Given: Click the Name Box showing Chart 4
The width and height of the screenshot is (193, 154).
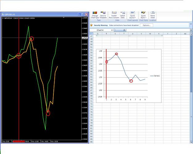Looking at the screenshot, I should pyautogui.click(x=100, y=30).
